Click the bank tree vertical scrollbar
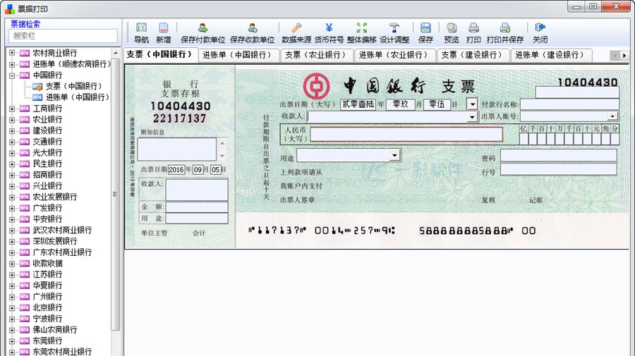The width and height of the screenshot is (635, 356). (x=116, y=194)
